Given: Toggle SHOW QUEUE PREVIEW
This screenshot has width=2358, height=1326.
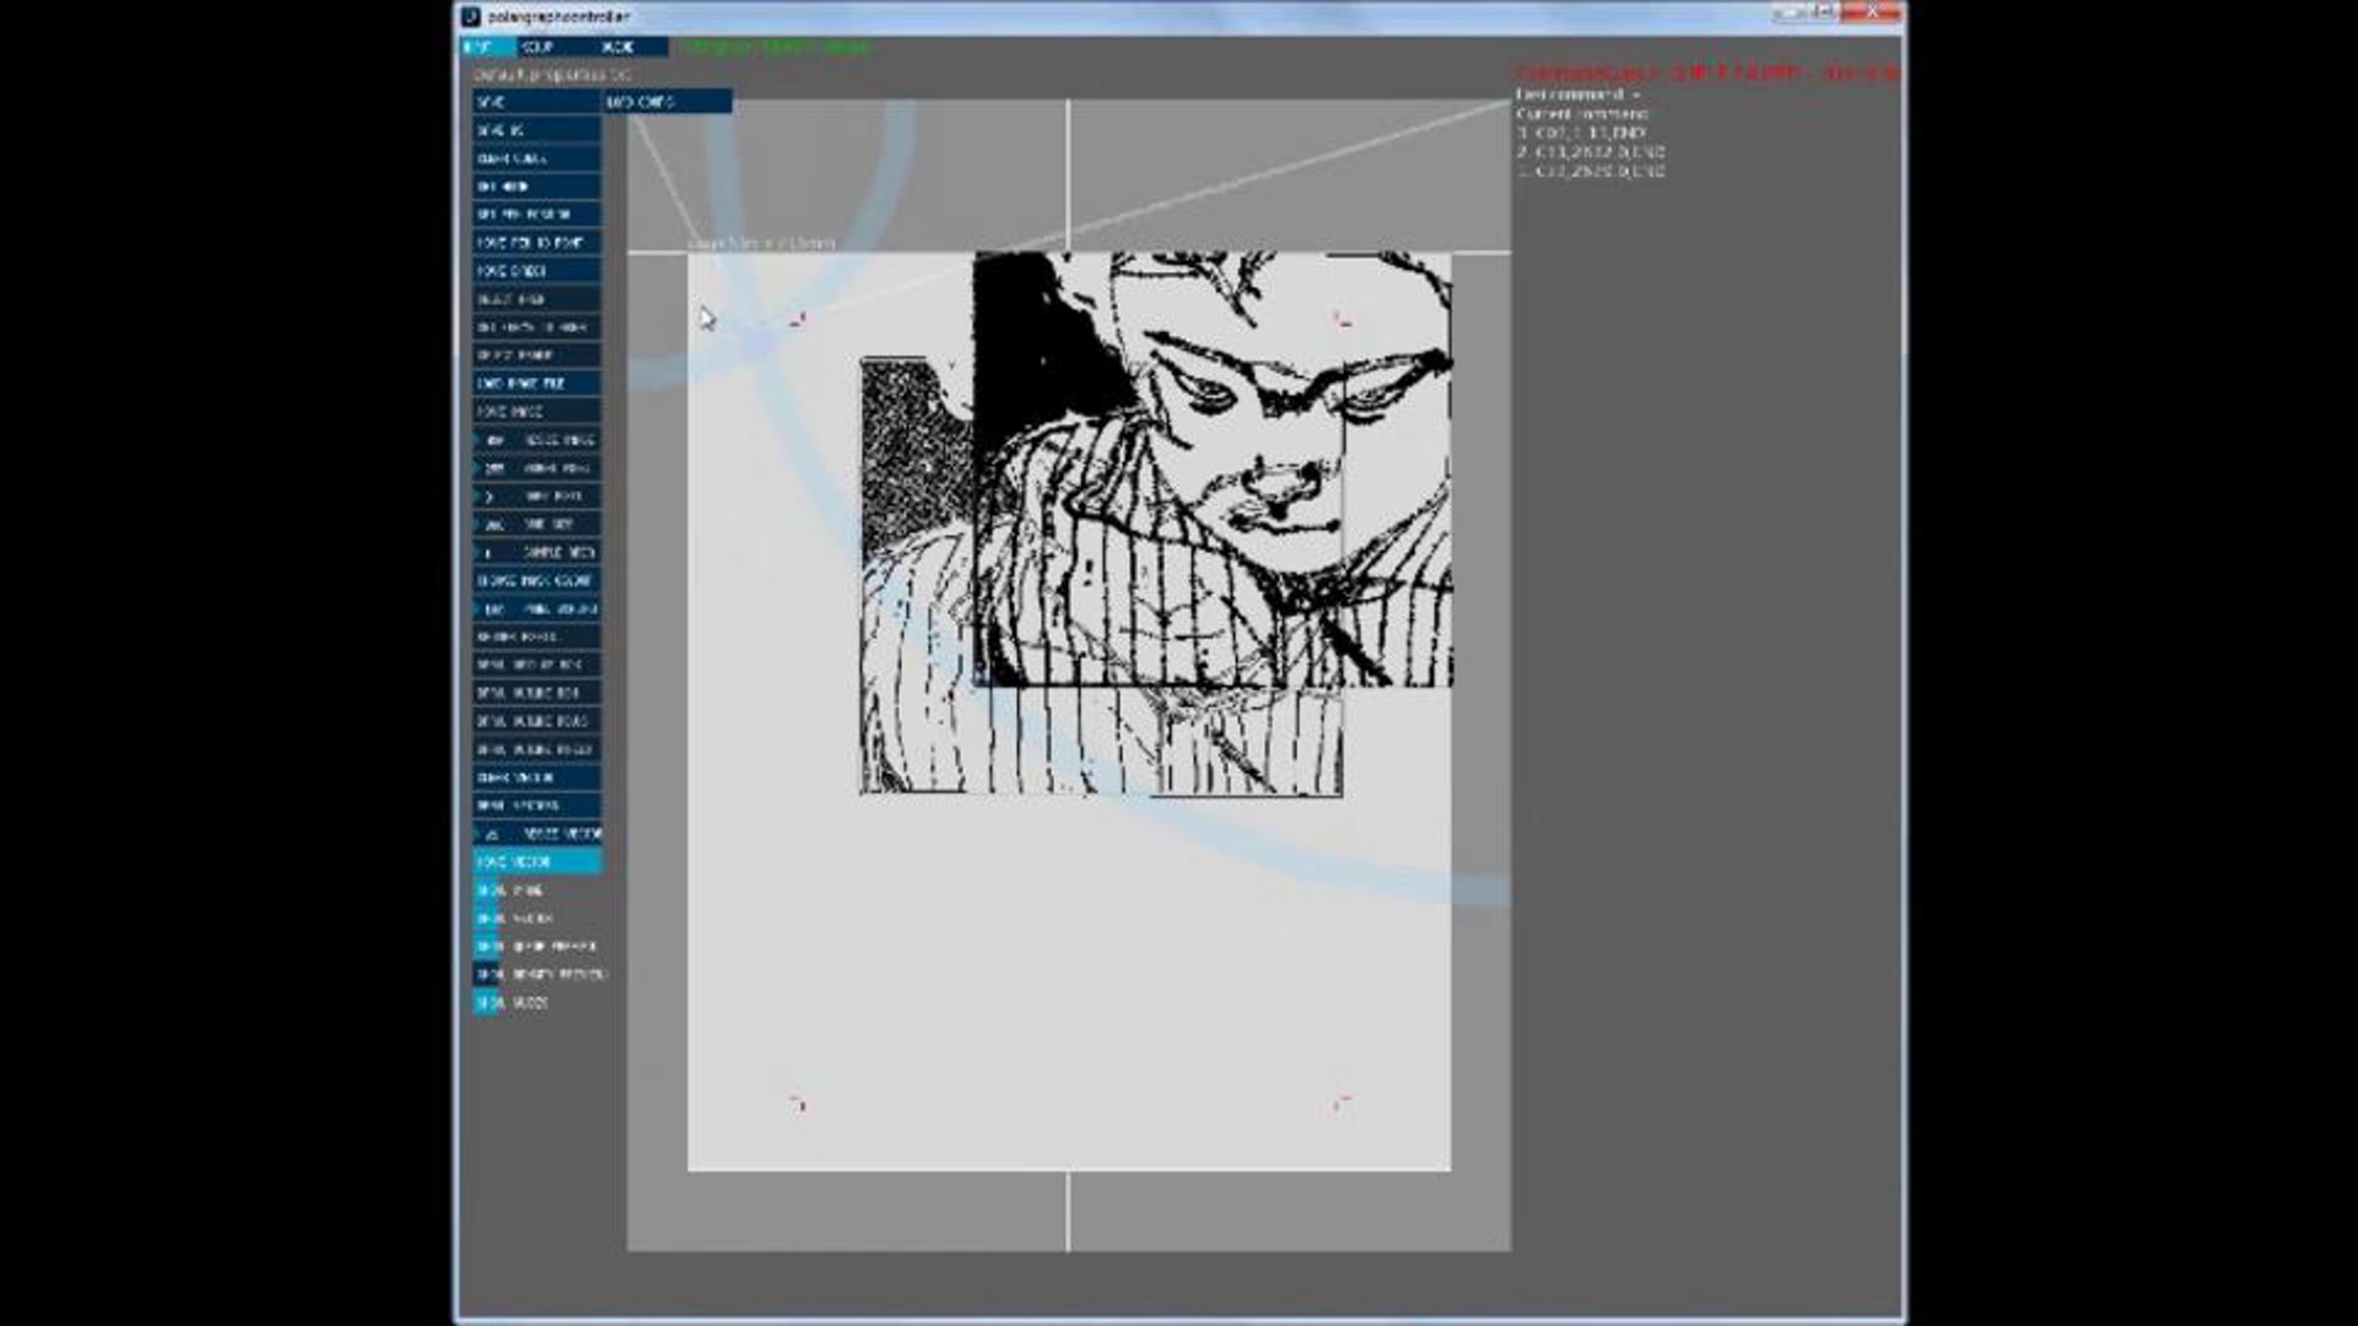Looking at the screenshot, I should pos(488,947).
